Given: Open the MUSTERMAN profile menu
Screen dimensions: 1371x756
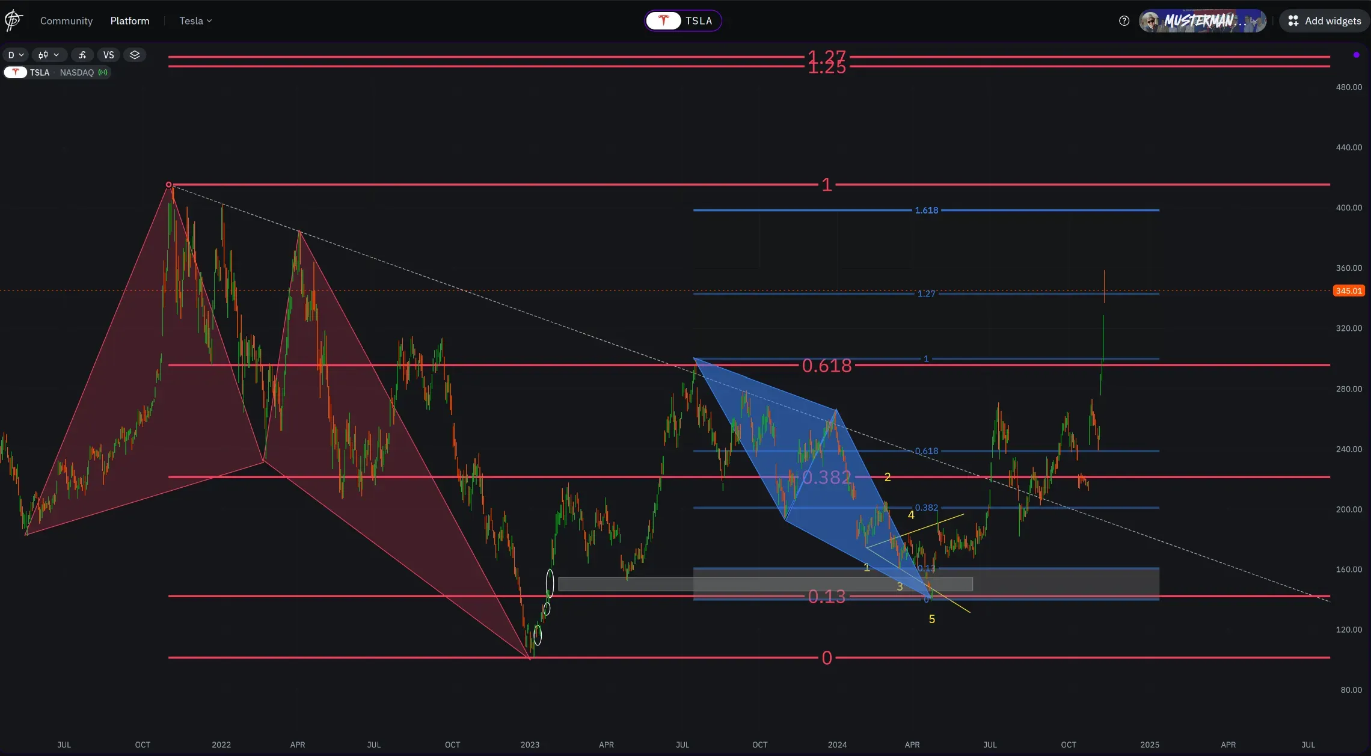Looking at the screenshot, I should [1203, 21].
